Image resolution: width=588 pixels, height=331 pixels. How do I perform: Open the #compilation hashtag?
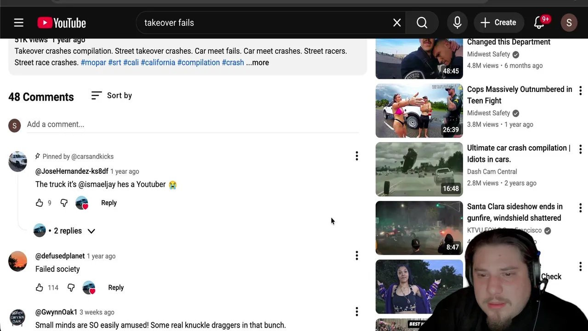(x=198, y=63)
